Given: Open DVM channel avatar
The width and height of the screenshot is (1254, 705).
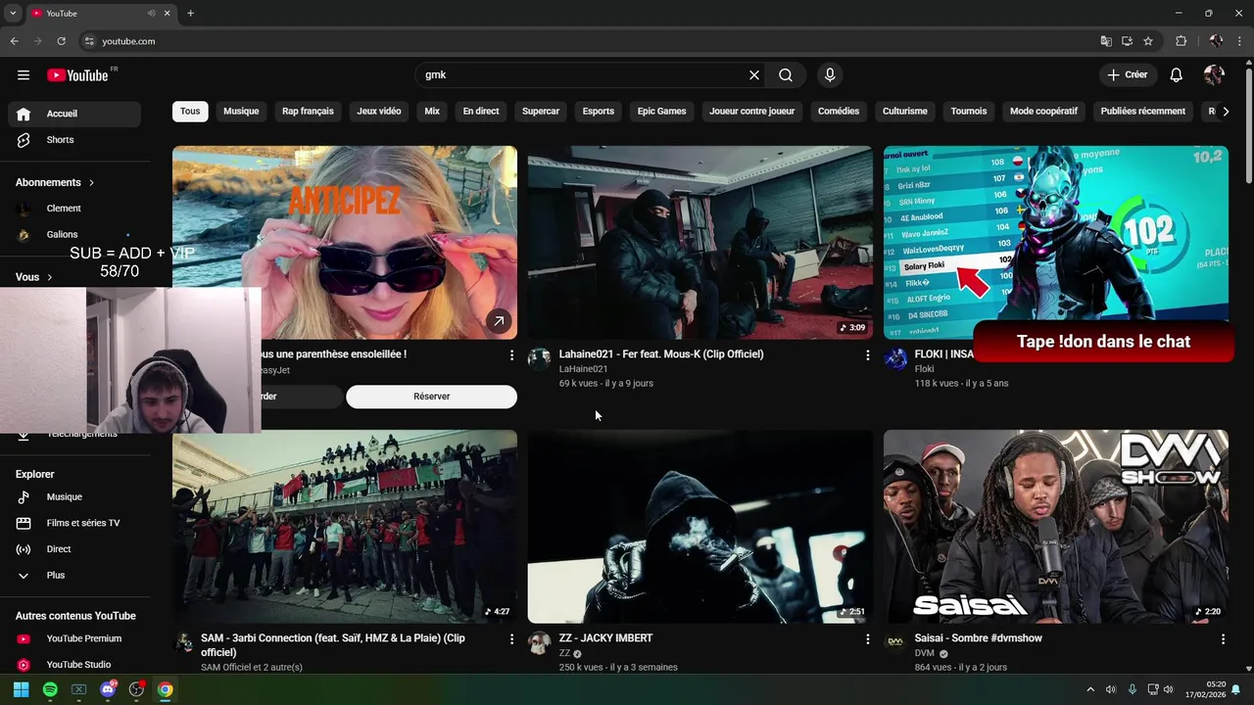Looking at the screenshot, I should click(895, 642).
